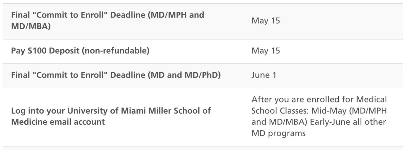Select the May 15 date for MD/MPH deadline

tap(266, 21)
